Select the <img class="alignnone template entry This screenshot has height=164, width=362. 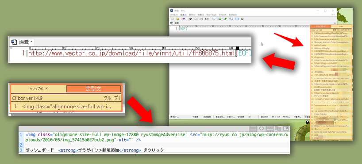pos(66,107)
